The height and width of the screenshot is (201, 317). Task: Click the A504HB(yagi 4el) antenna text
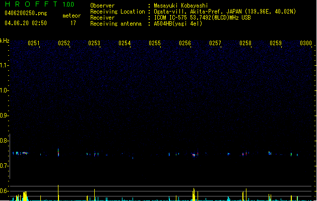(178, 24)
